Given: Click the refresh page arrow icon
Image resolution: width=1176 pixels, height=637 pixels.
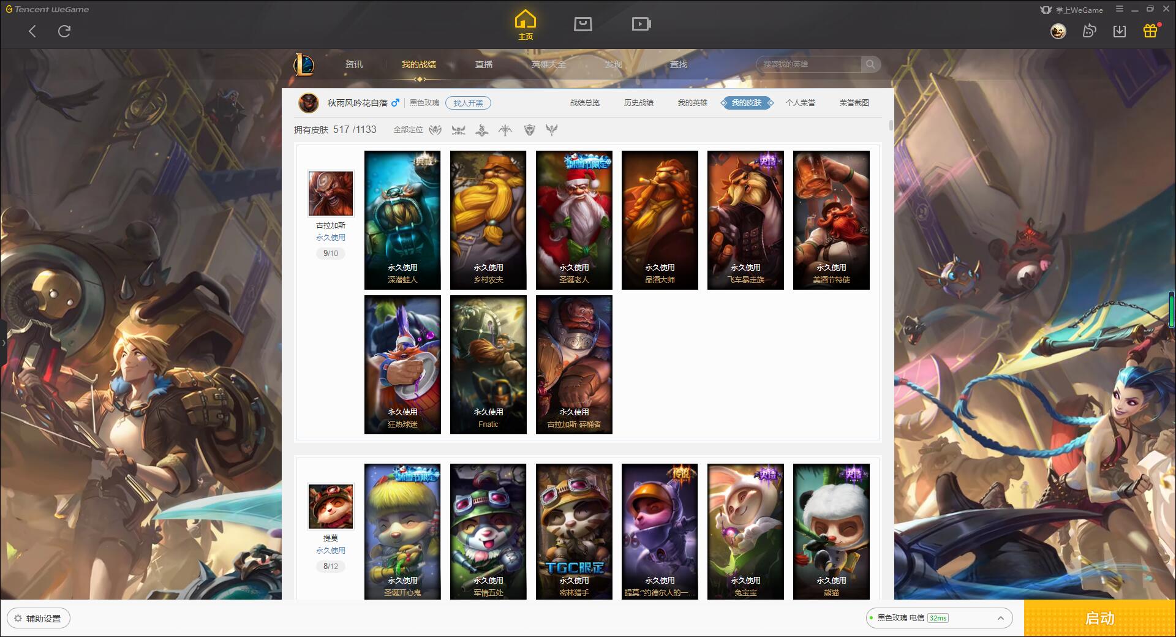Looking at the screenshot, I should [x=64, y=31].
